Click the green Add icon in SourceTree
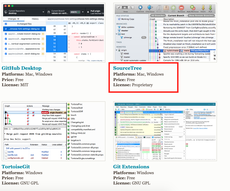The image size is (230, 191). [173, 8]
